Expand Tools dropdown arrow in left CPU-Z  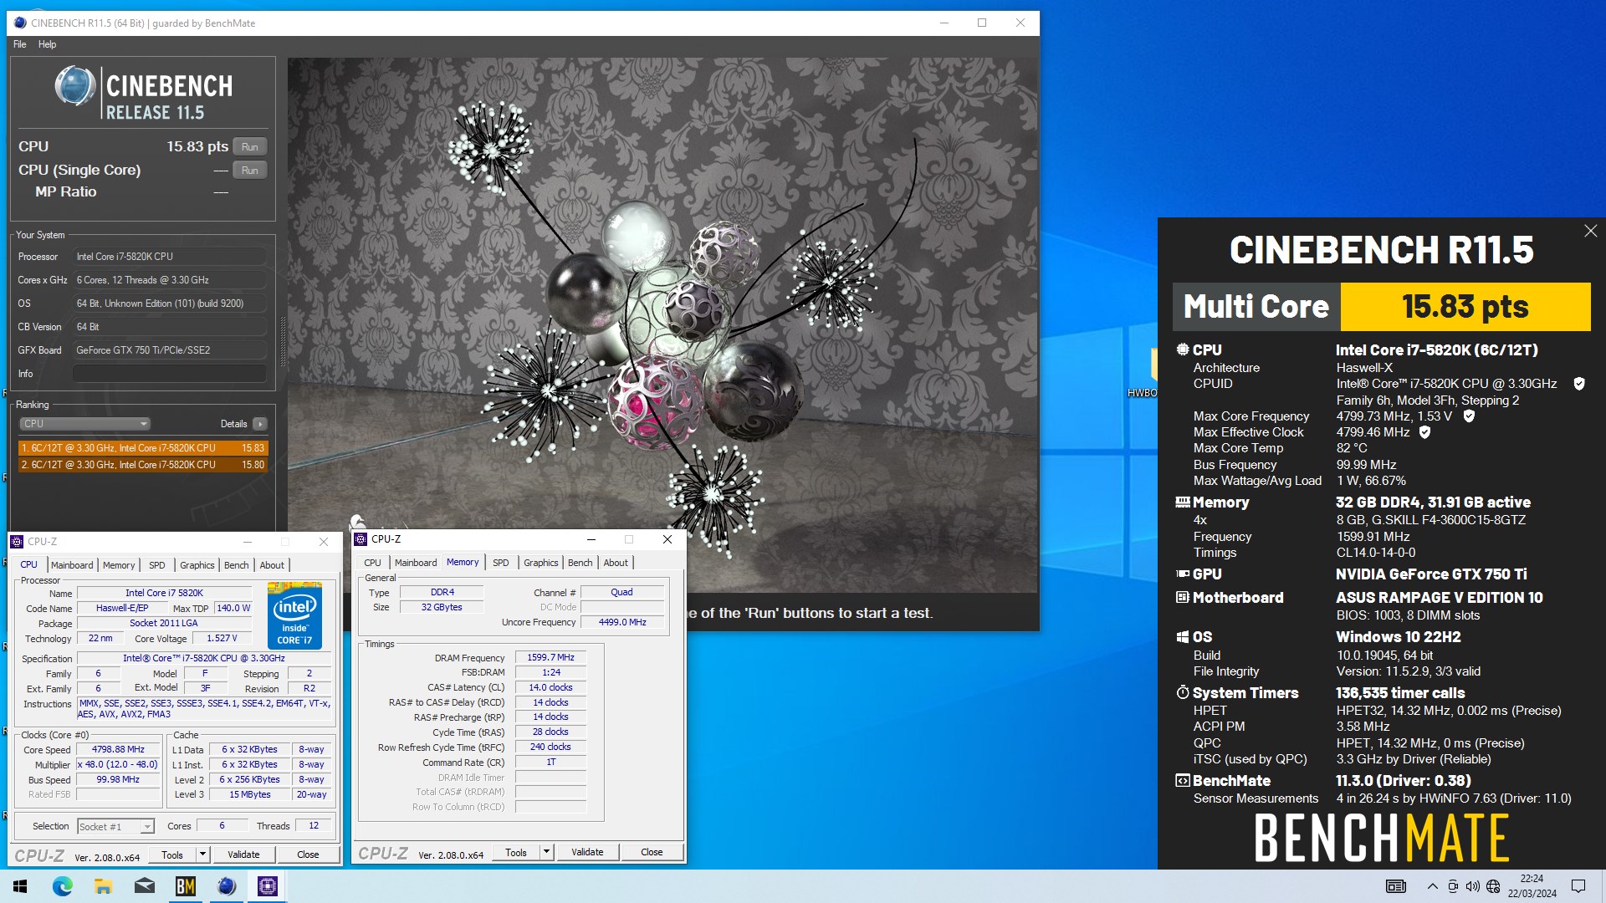(202, 855)
